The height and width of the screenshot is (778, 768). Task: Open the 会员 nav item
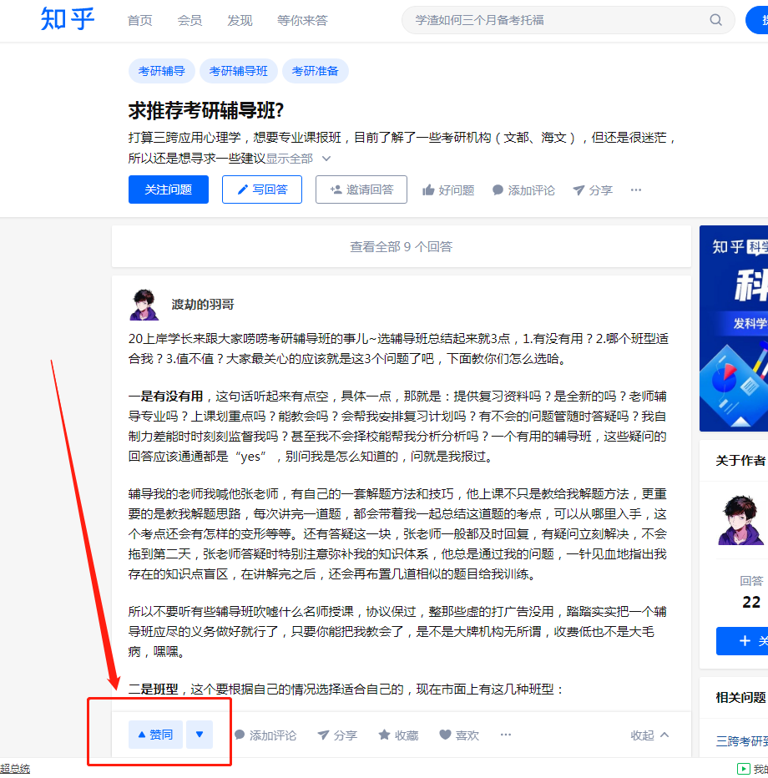189,20
